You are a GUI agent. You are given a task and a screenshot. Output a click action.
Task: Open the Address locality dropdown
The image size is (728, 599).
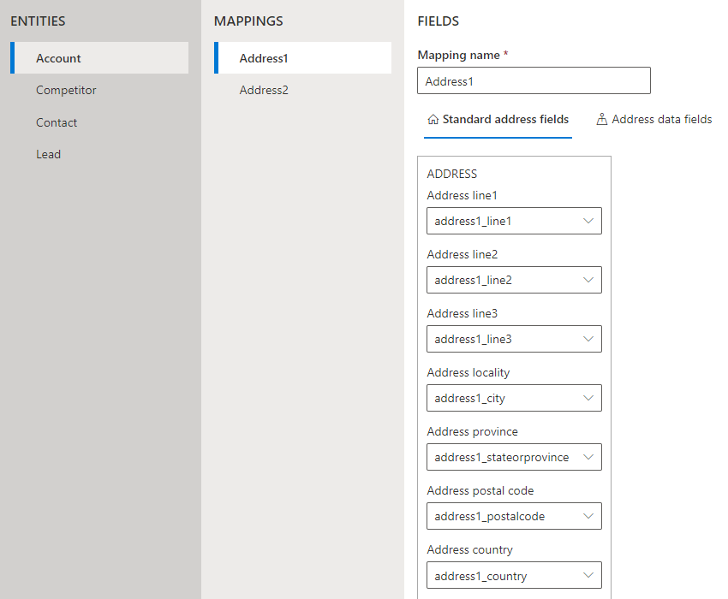pyautogui.click(x=588, y=397)
